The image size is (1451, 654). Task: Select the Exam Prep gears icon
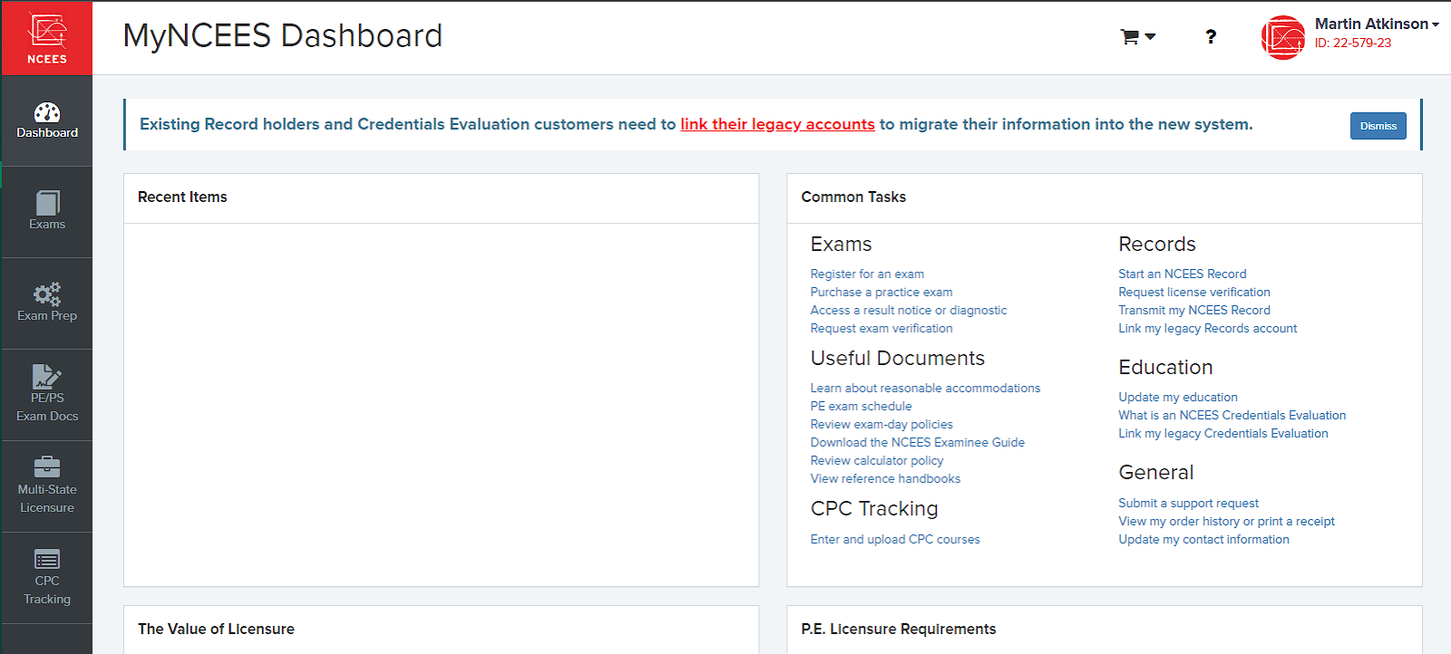47,294
